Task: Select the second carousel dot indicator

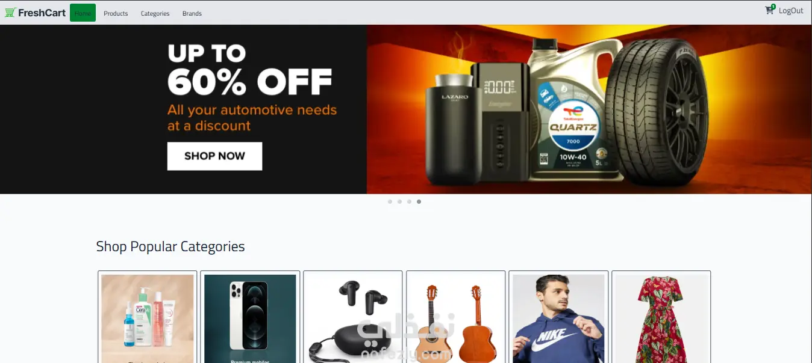Action: click(399, 202)
